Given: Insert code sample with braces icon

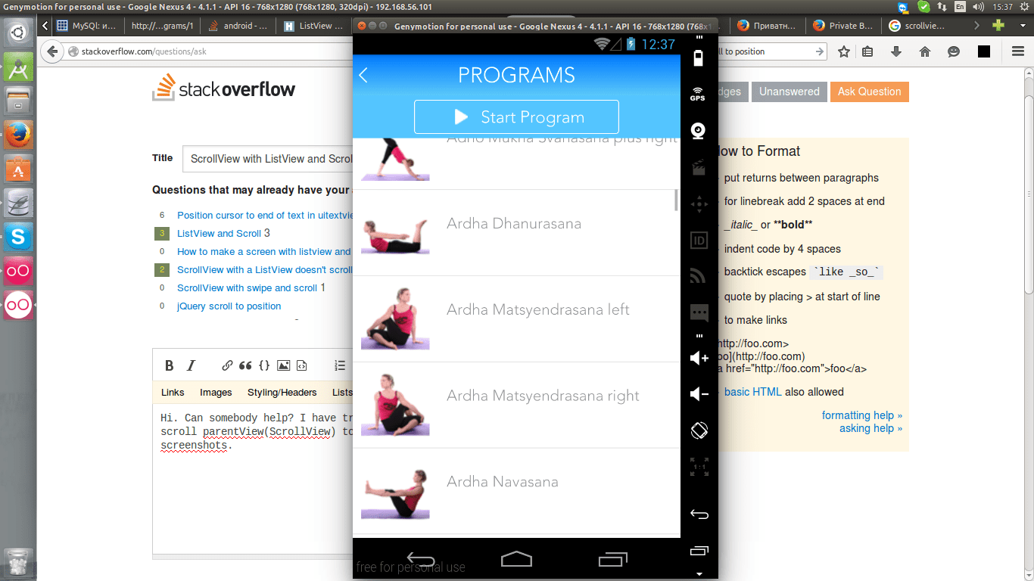Looking at the screenshot, I should click(264, 365).
